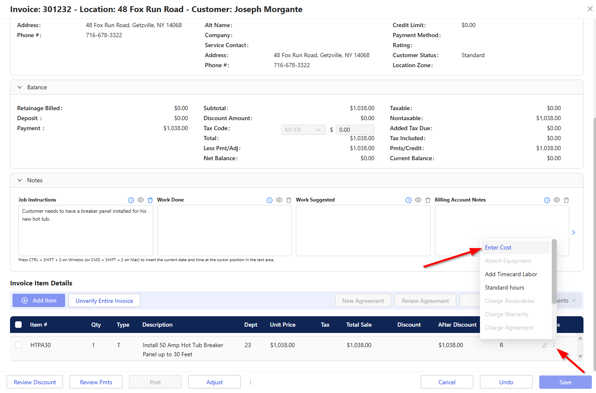Click the Adjust button

click(x=215, y=382)
